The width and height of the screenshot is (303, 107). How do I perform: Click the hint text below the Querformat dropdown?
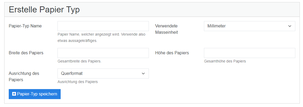77,82
